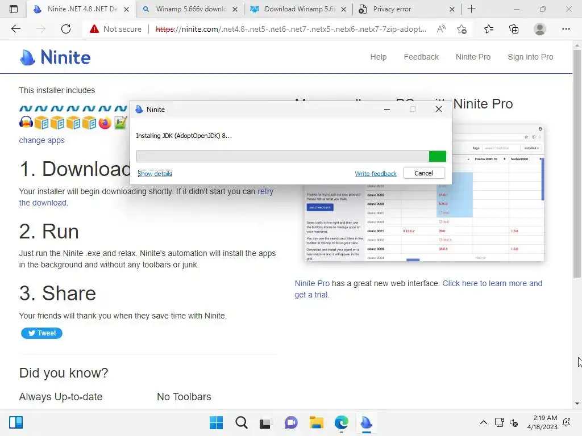This screenshot has width=582, height=436.
Task: Open Task View on taskbar
Action: point(265,422)
